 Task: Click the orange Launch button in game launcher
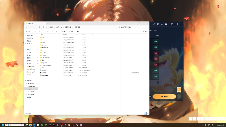coord(164,97)
